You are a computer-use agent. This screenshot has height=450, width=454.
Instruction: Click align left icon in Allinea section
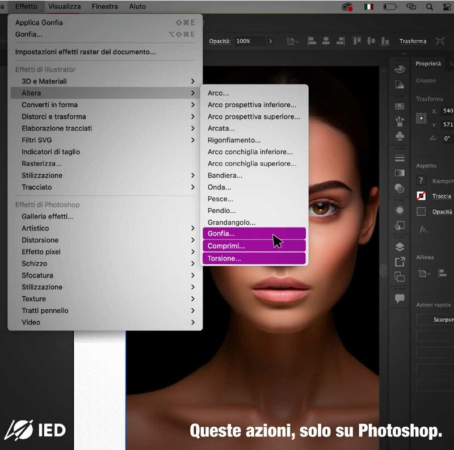tap(442, 273)
